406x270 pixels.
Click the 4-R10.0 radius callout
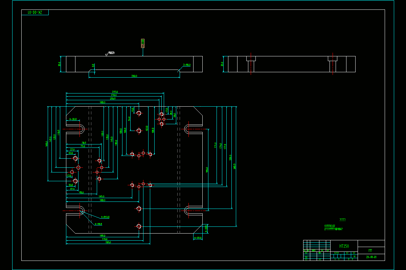pos(105,217)
